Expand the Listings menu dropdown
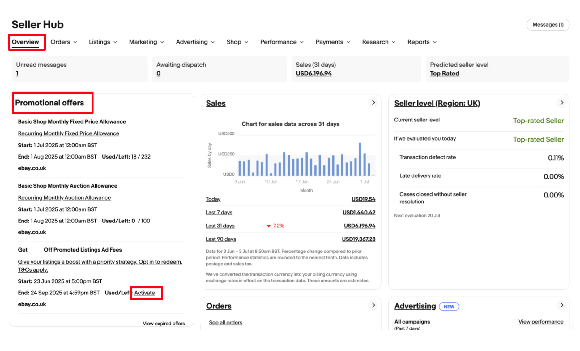 pos(103,42)
